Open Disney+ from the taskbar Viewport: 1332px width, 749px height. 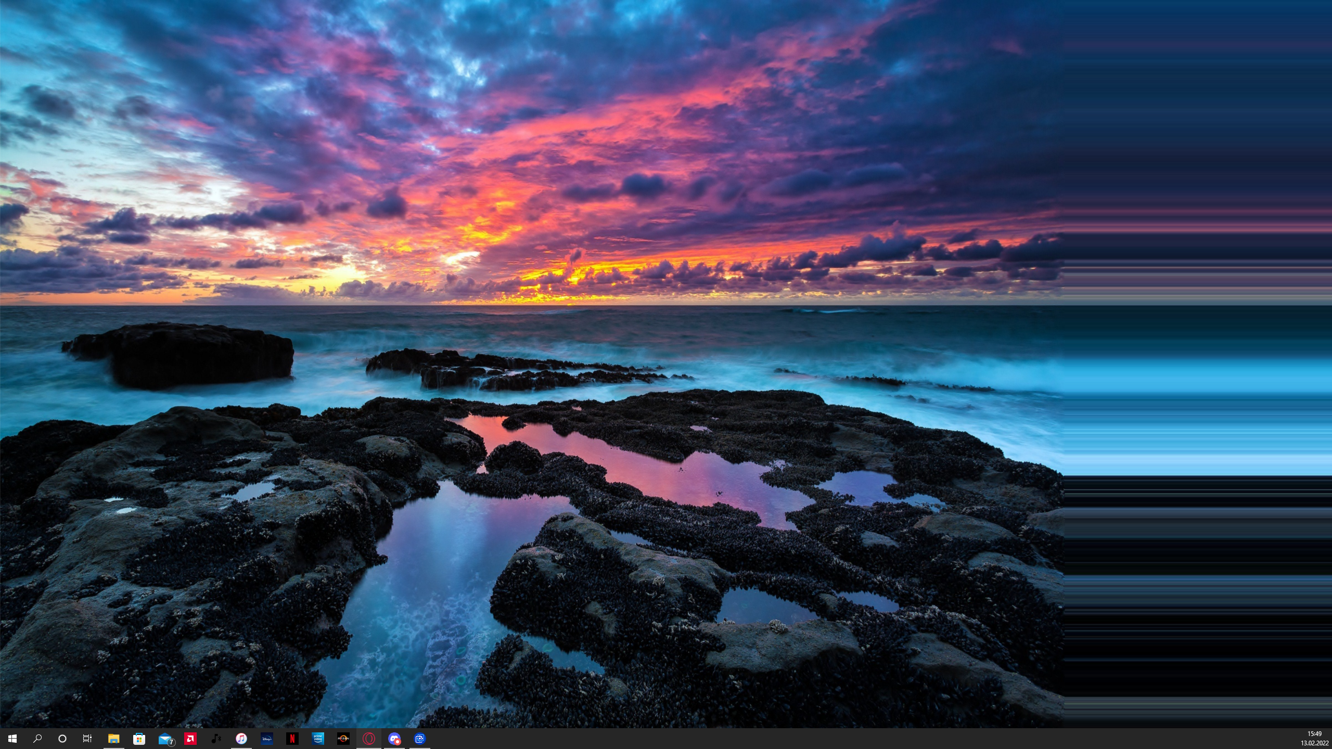pyautogui.click(x=267, y=739)
